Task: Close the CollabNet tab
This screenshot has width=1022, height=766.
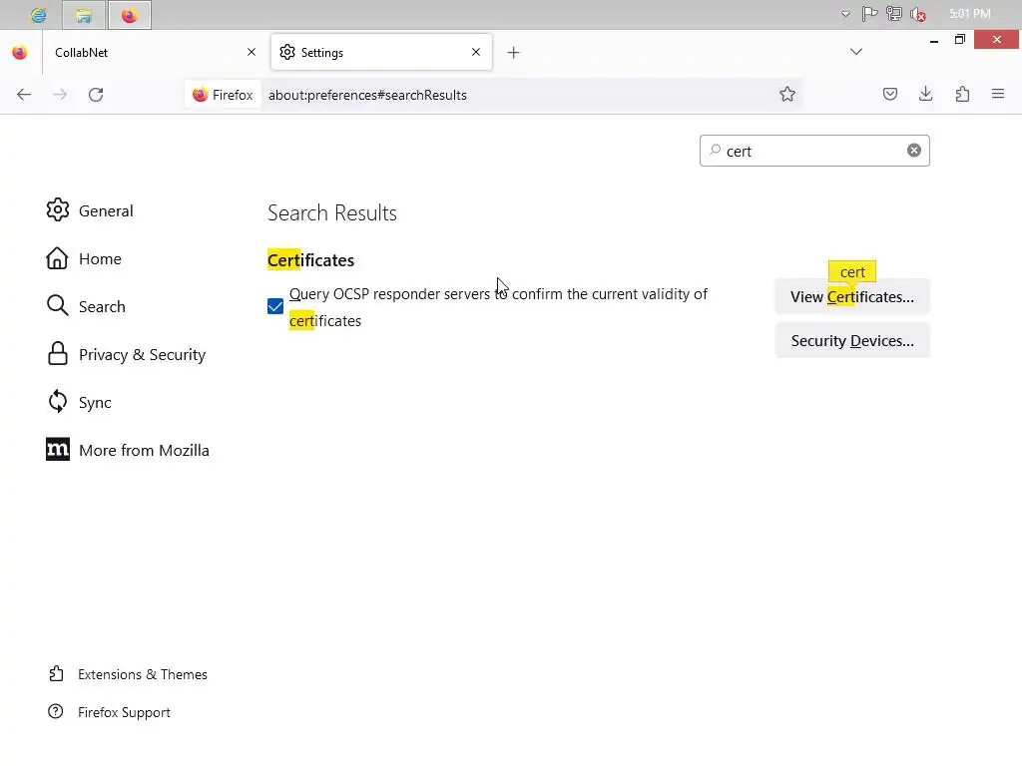Action: pyautogui.click(x=252, y=53)
